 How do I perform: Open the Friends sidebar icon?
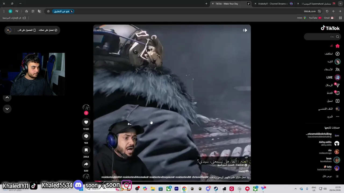click(338, 69)
